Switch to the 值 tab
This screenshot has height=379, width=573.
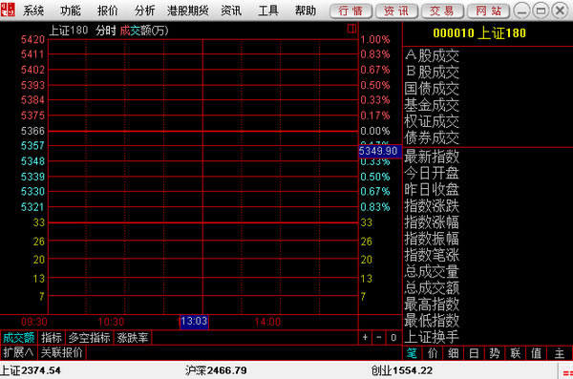pos(536,353)
